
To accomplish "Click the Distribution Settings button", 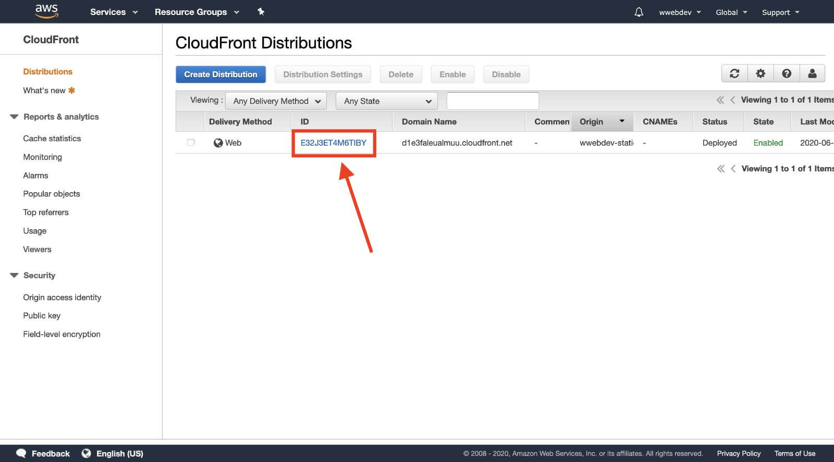I will point(323,74).
